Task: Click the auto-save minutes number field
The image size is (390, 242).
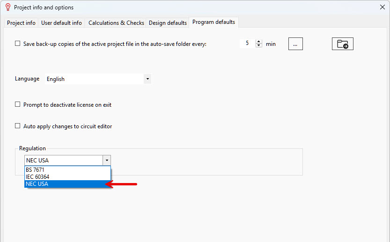Action: pyautogui.click(x=248, y=43)
